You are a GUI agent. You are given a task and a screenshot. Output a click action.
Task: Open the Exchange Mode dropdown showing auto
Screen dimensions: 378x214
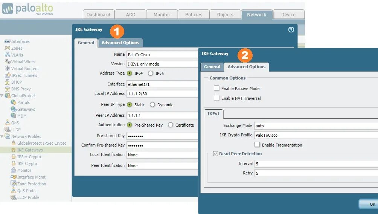click(316, 125)
